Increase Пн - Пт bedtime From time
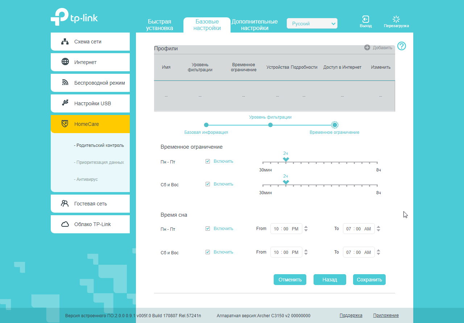This screenshot has height=323, width=464. [x=306, y=227]
